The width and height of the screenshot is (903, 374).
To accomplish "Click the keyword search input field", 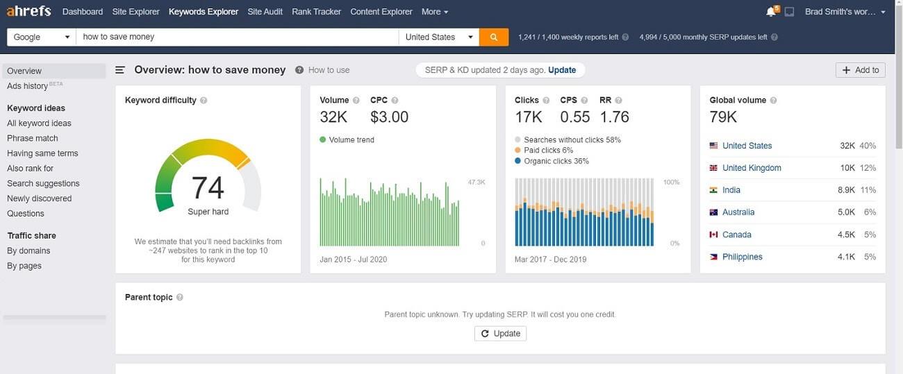I will click(237, 37).
